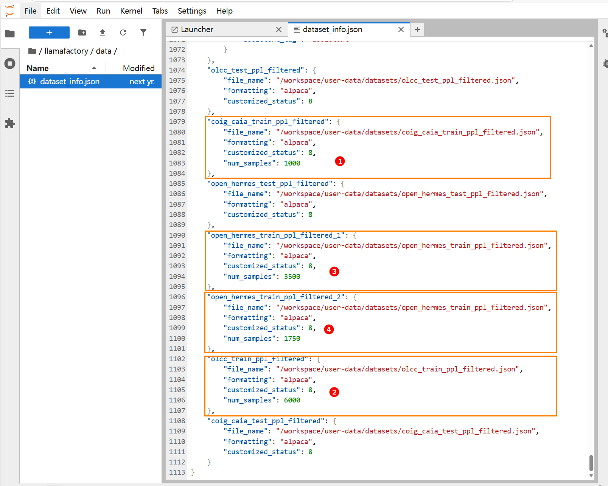Open the Running Terminals and Kernels panel
This screenshot has height=486, width=608.
tap(10, 63)
